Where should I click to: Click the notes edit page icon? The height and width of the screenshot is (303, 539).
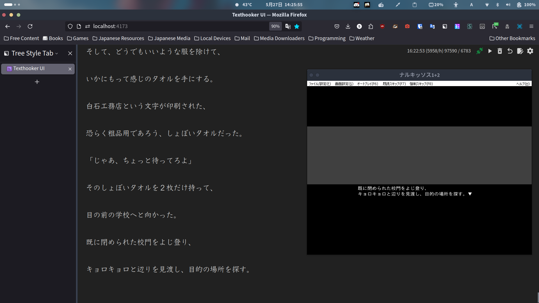pos(520,51)
